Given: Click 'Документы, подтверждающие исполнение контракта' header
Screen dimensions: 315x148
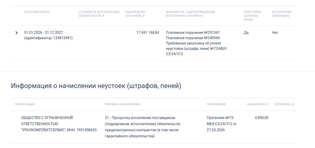Looking at the screenshot, I should [190, 14].
